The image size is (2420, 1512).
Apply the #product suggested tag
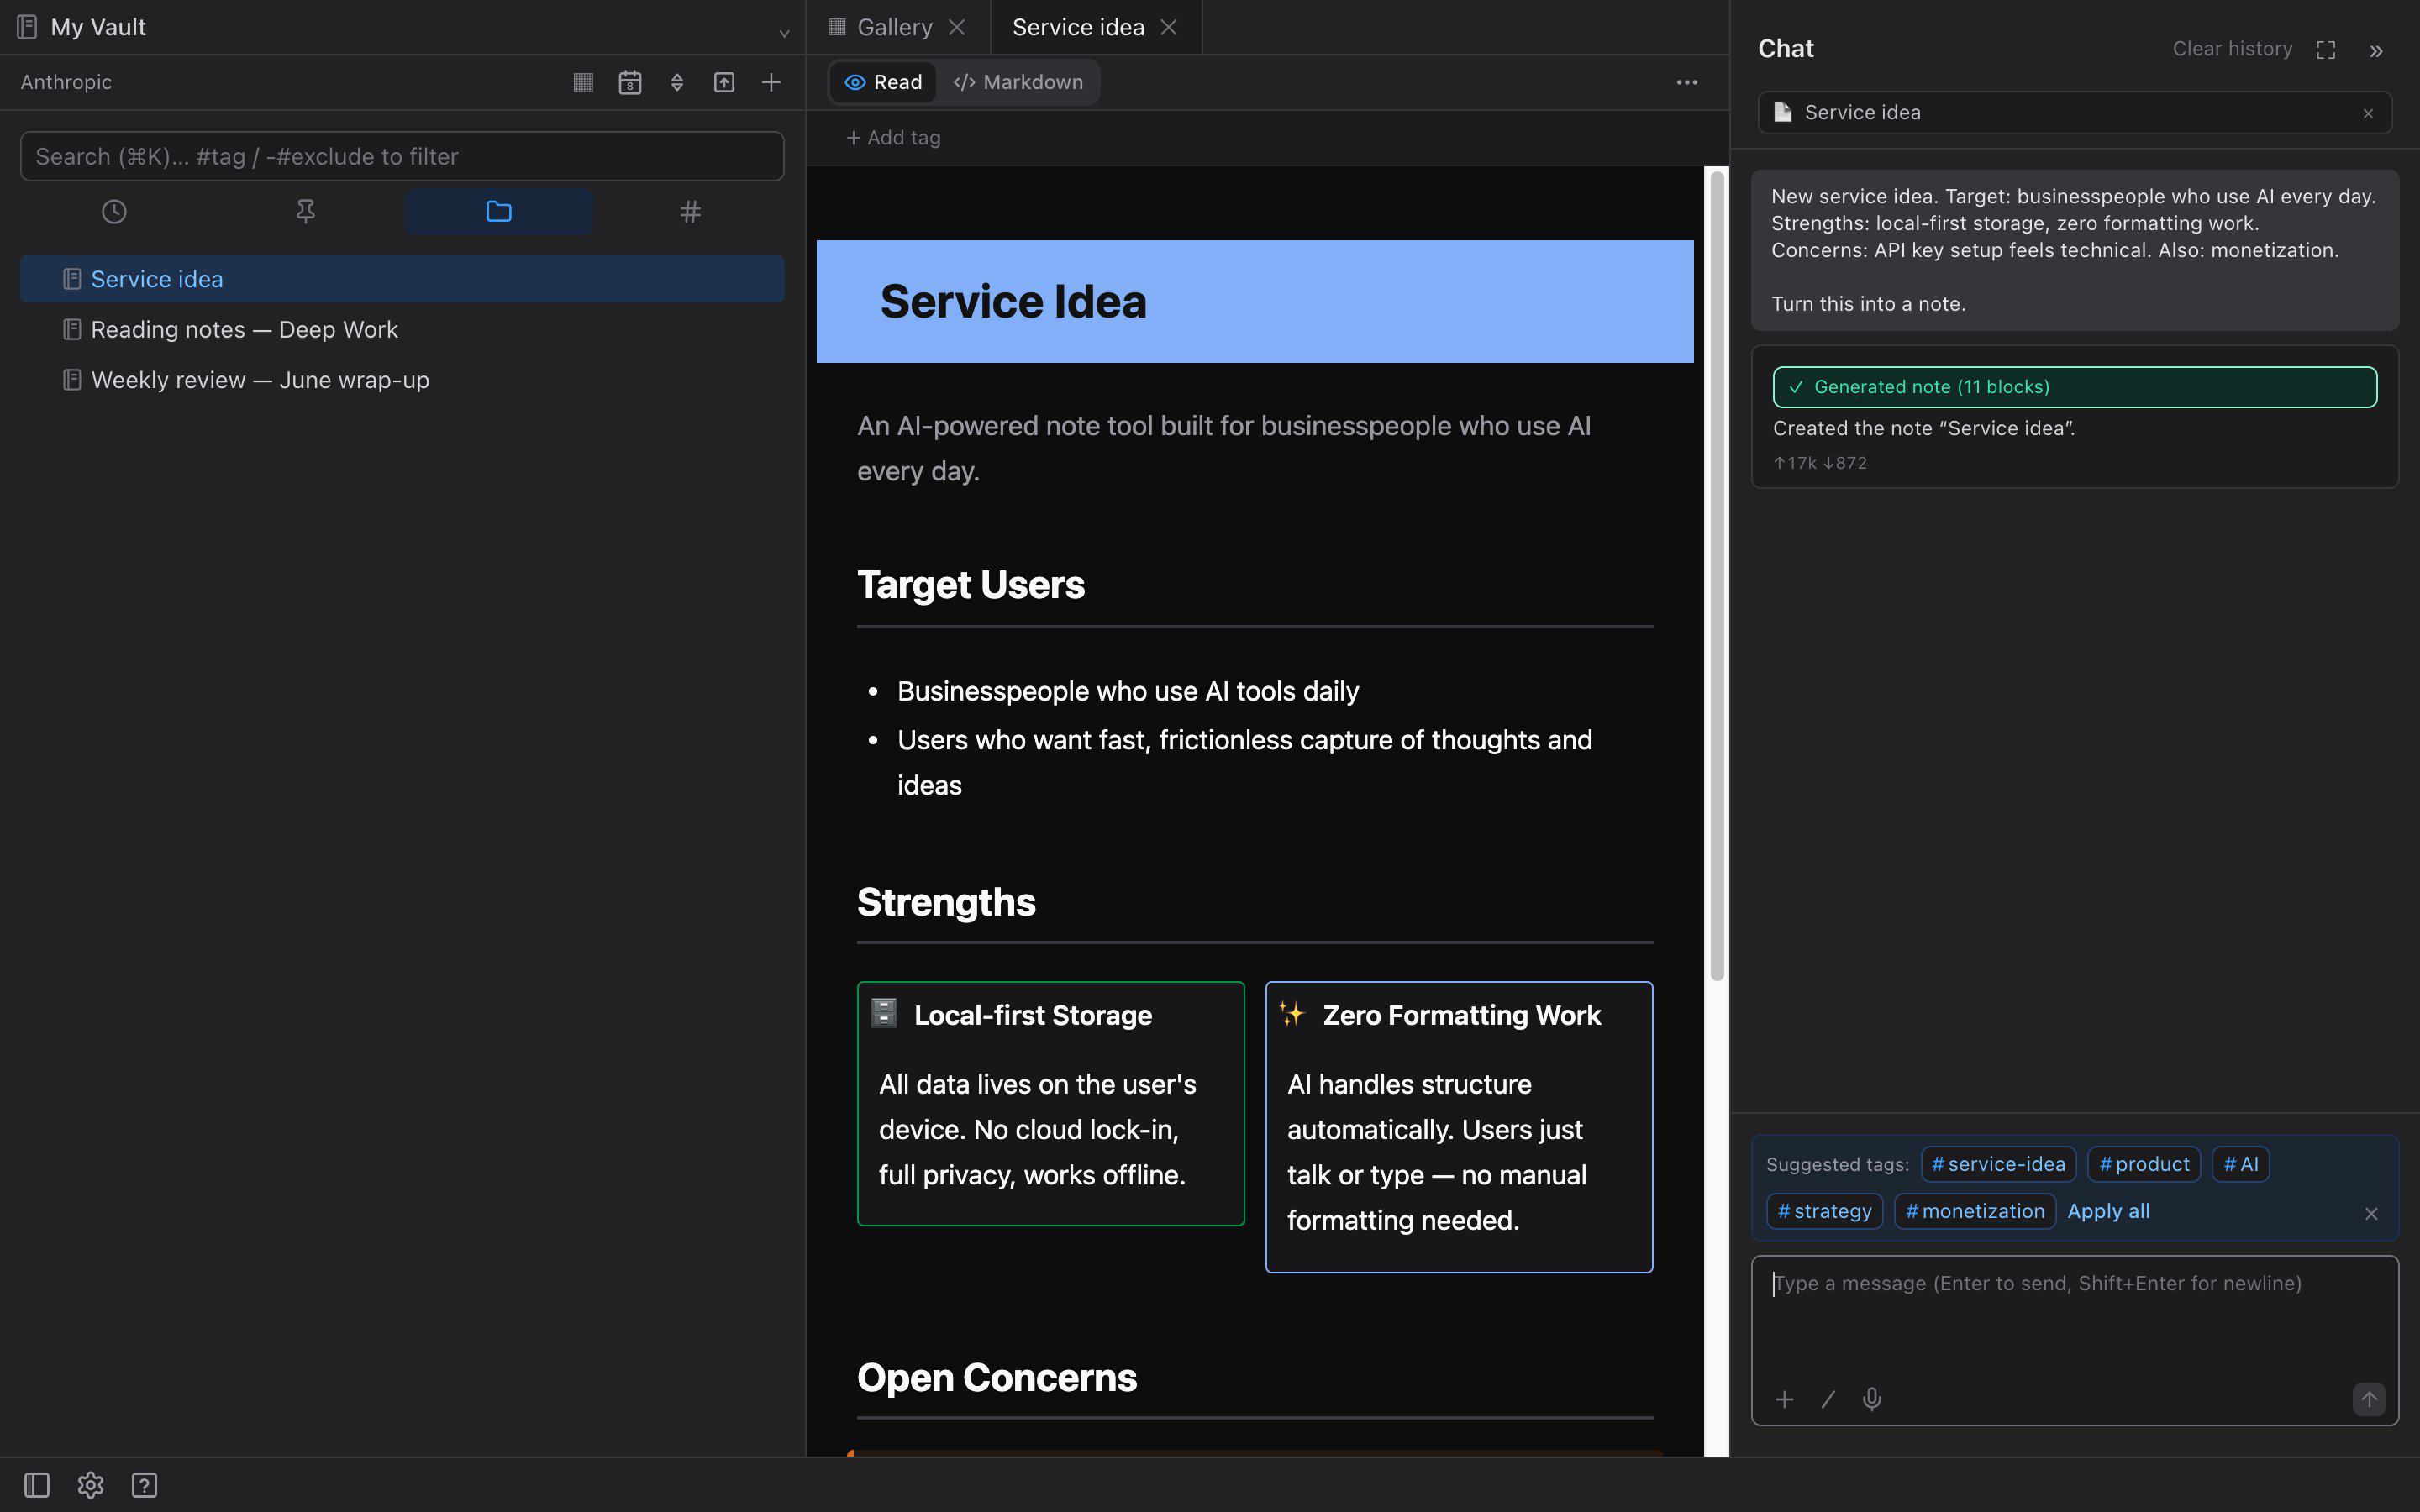(x=2144, y=1164)
